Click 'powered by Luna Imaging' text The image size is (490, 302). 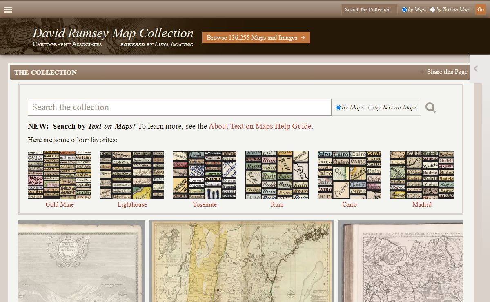[157, 44]
